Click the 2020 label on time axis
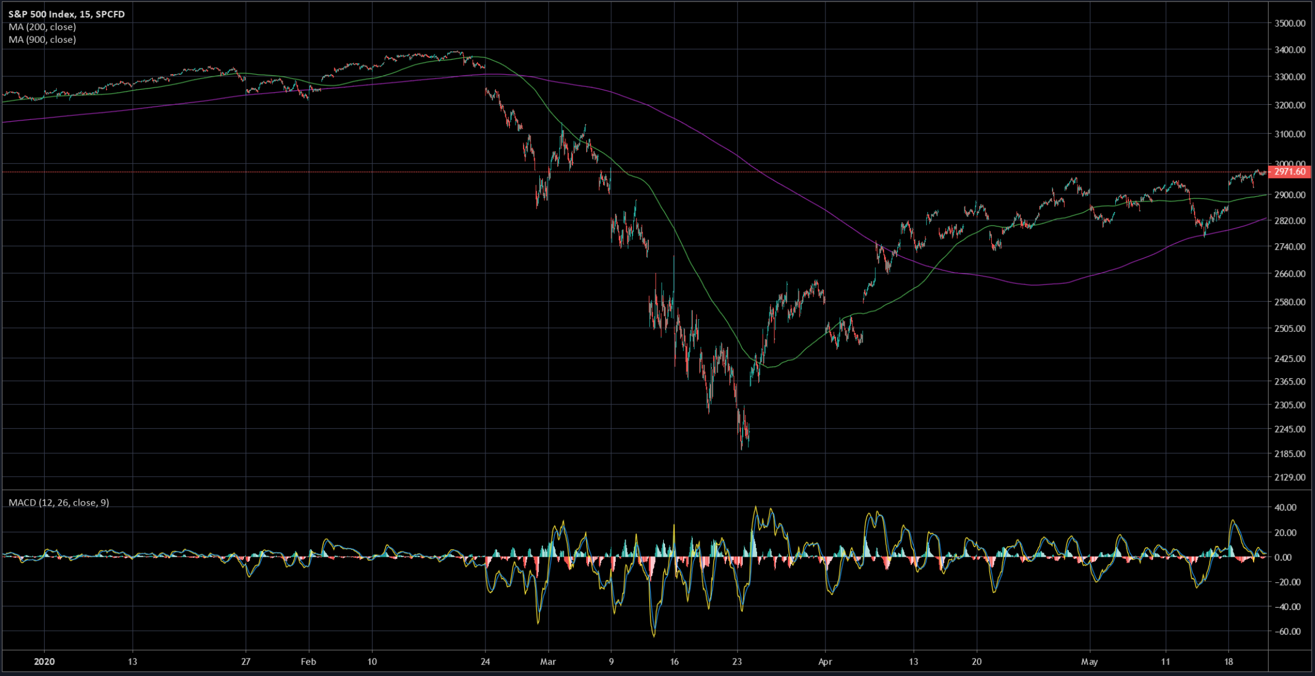This screenshot has width=1315, height=676. point(44,662)
